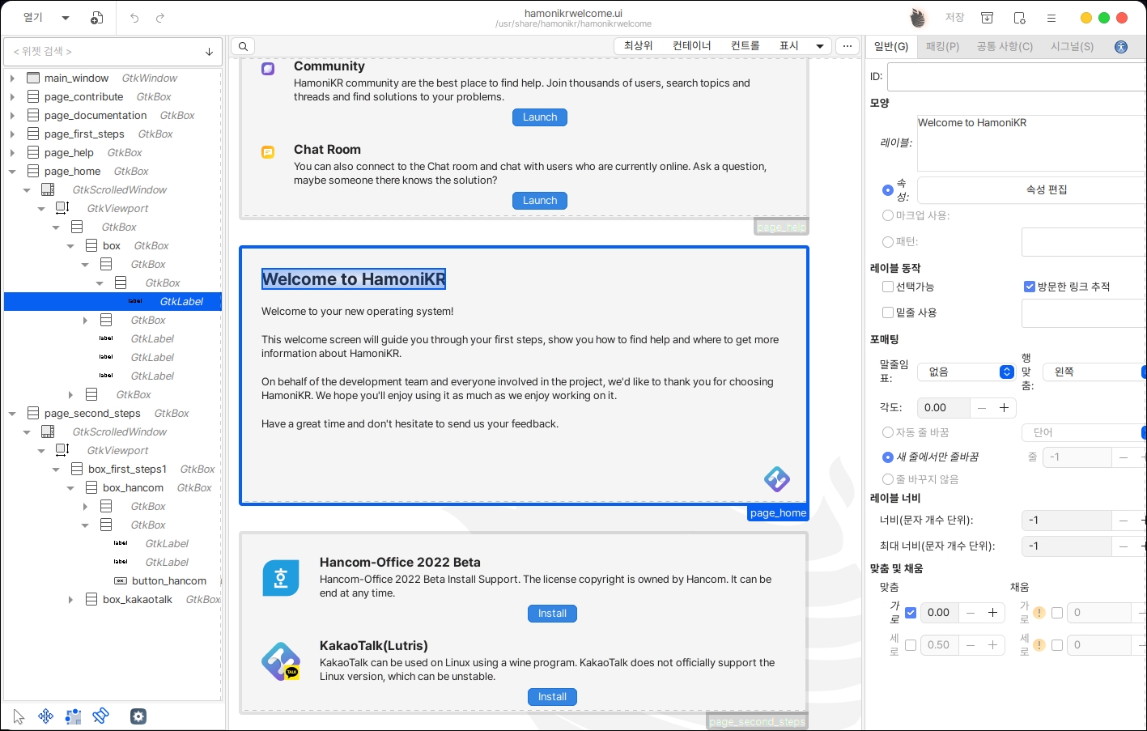Click the pin alignment edit tool
Viewport: 1147px width, 731px height.
100,716
